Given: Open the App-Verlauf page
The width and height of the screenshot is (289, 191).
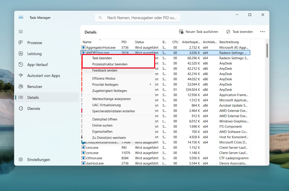Looking at the screenshot, I should pyautogui.click(x=47, y=65).
